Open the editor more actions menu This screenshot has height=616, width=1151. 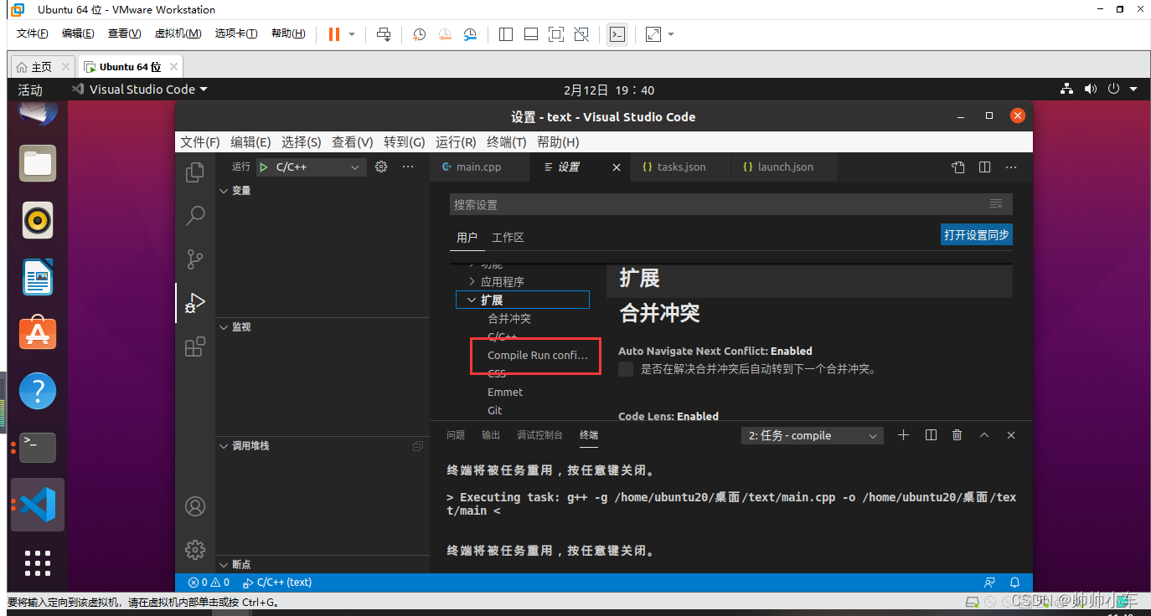click(1012, 167)
